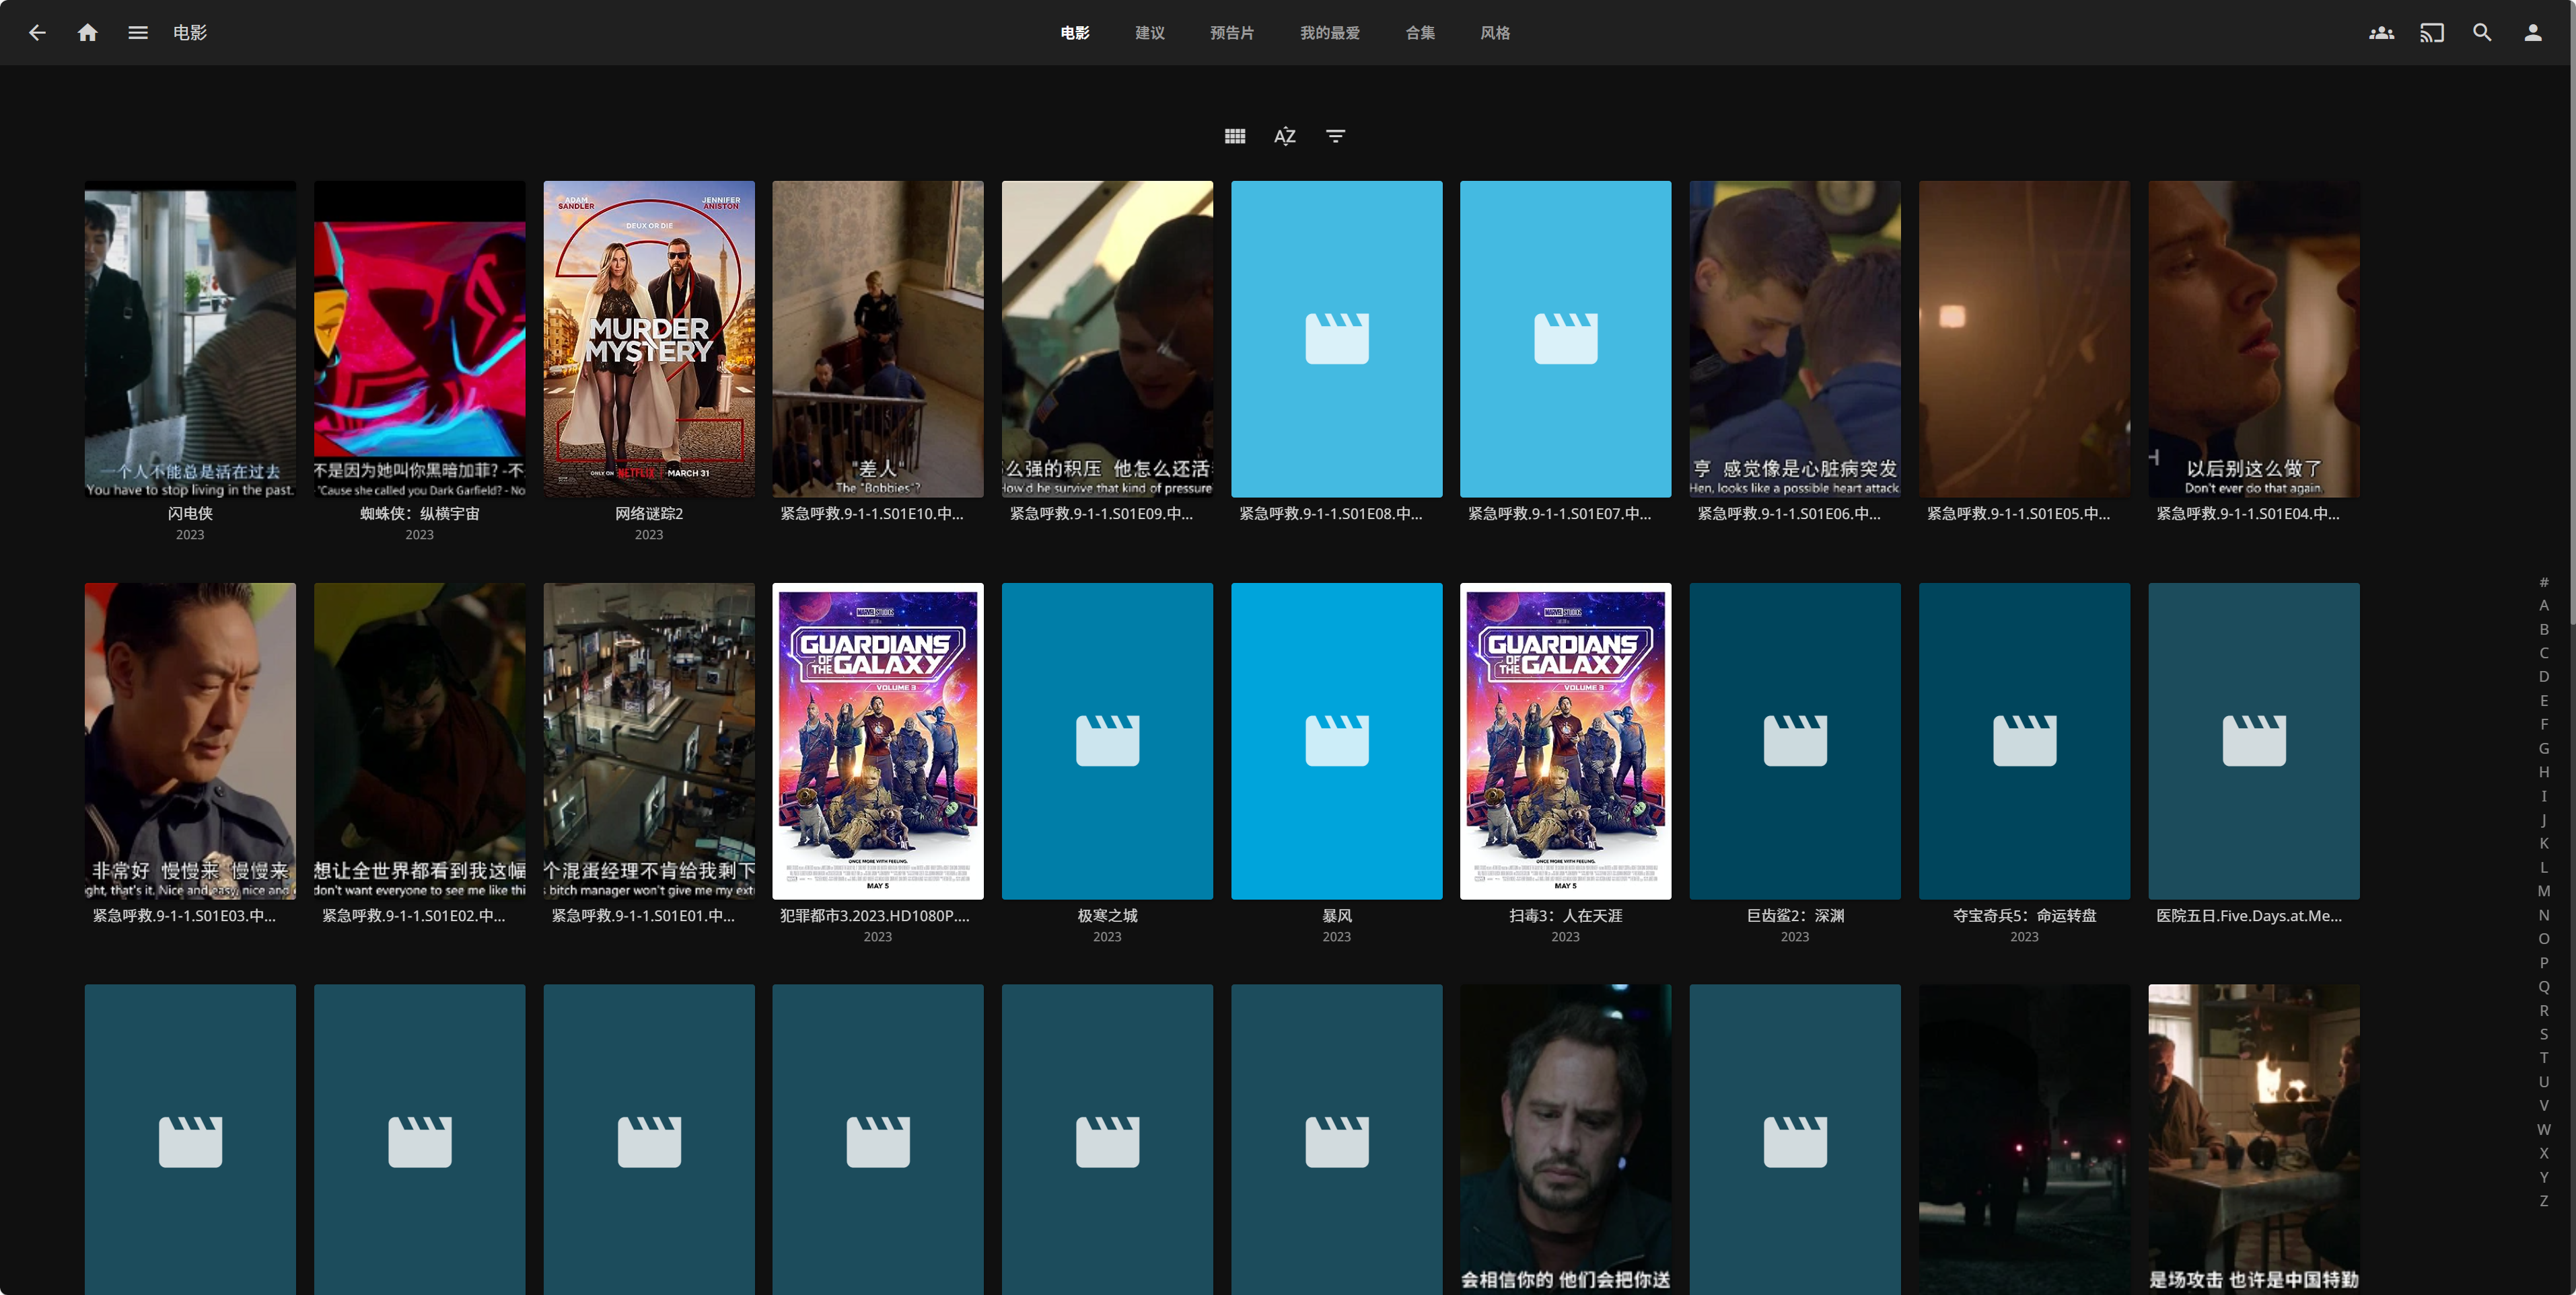Open thumbnail for 紧急呼救 S01E01
This screenshot has width=2576, height=1295.
(649, 742)
